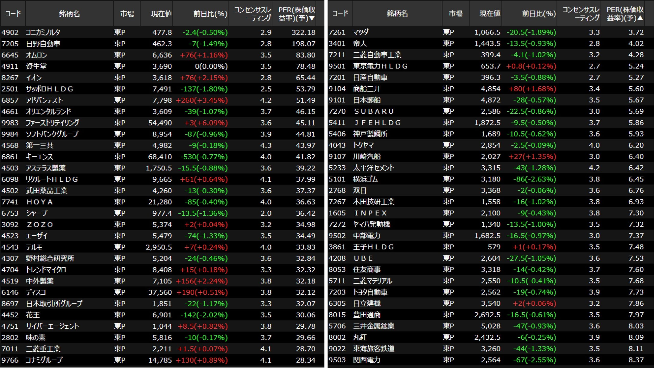Click アドバンテスト +260 price change cell
Screen dimensions: 655x368
click(202, 100)
